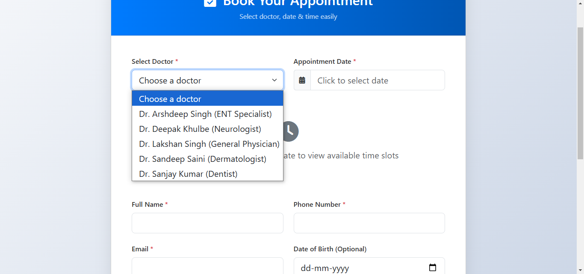Select Dr. Arshdeep Singh (ENT Specialist)
This screenshot has height=274, width=584.
click(205, 114)
